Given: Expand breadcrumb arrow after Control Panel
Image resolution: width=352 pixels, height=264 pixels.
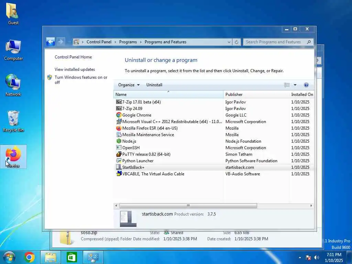Looking at the screenshot, I should pos(115,42).
